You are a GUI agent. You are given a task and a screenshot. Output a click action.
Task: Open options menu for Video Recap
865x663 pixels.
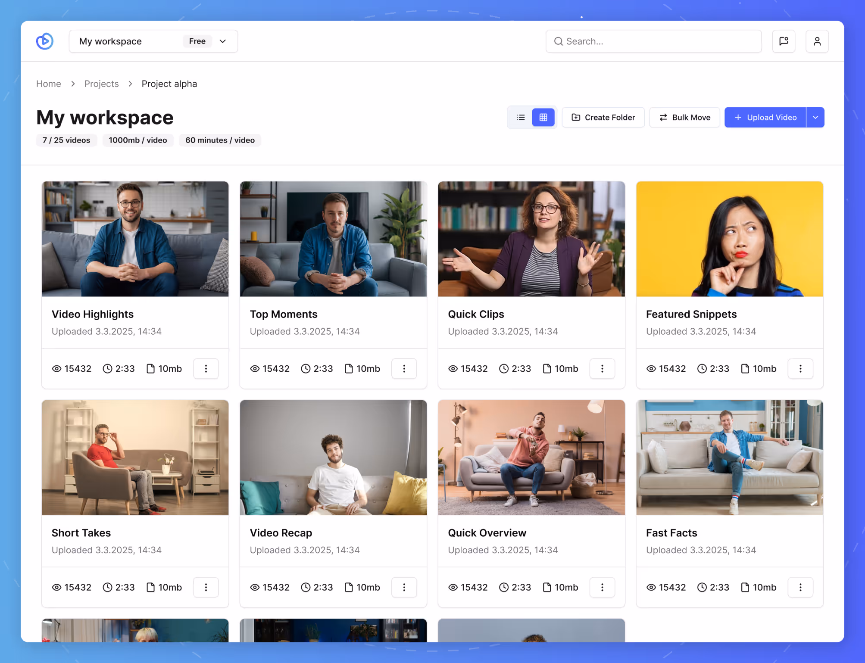(x=404, y=587)
